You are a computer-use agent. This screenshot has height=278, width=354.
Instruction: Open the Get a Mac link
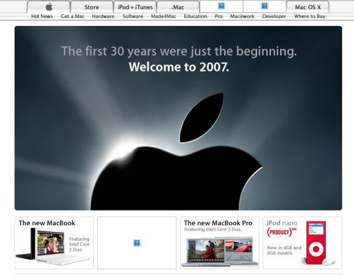click(73, 16)
